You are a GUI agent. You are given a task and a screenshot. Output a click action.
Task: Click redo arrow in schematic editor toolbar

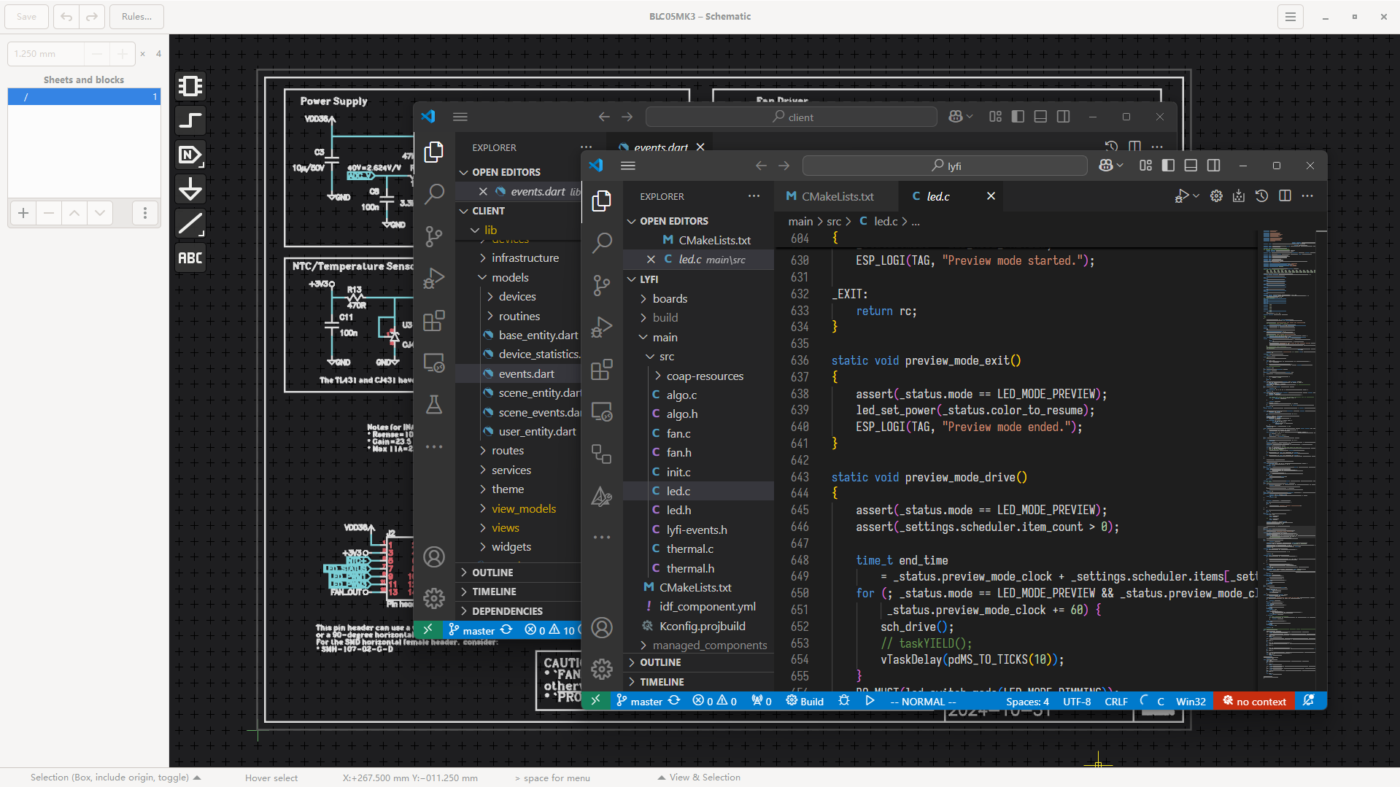(x=92, y=16)
